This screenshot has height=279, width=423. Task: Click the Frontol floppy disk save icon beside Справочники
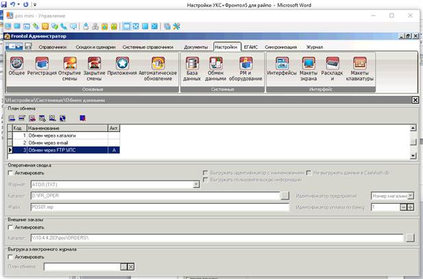[28, 46]
